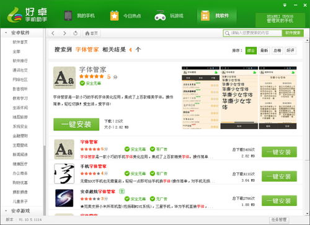
Task: Open 购物优惠 category
Action: tap(20, 183)
